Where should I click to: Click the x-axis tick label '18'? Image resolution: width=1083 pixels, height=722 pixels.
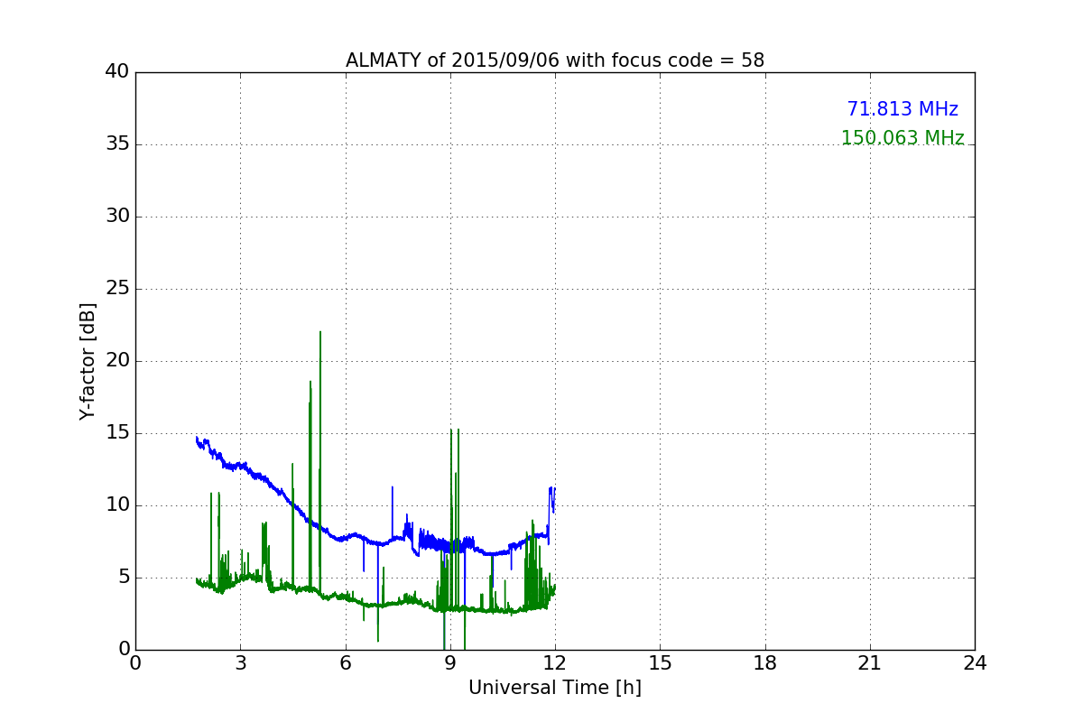765,663
